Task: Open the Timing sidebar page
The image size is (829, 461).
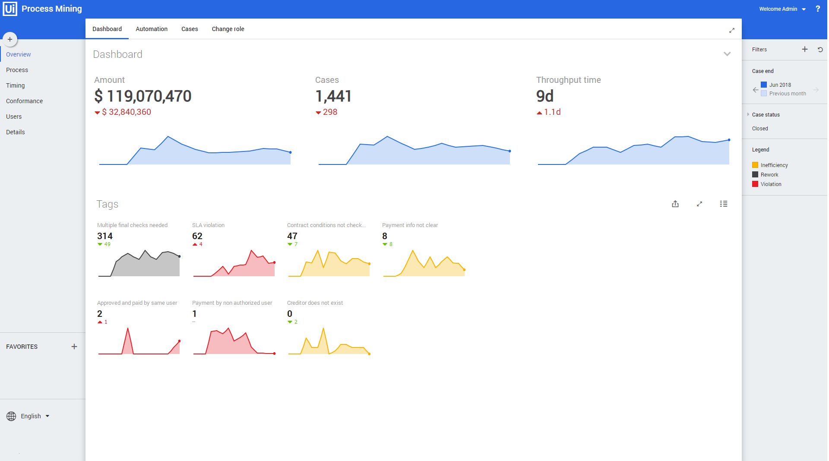Action: pos(15,85)
